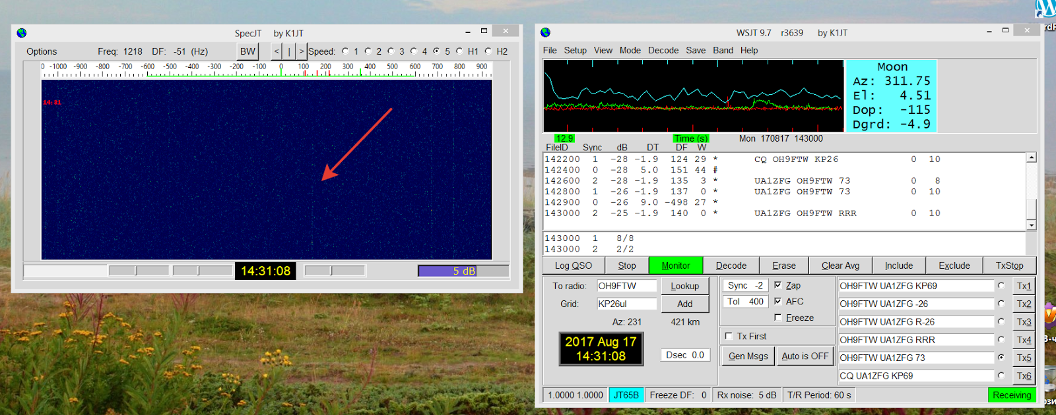Click the WSJT globe title icon
The image size is (1056, 415).
coord(545,32)
